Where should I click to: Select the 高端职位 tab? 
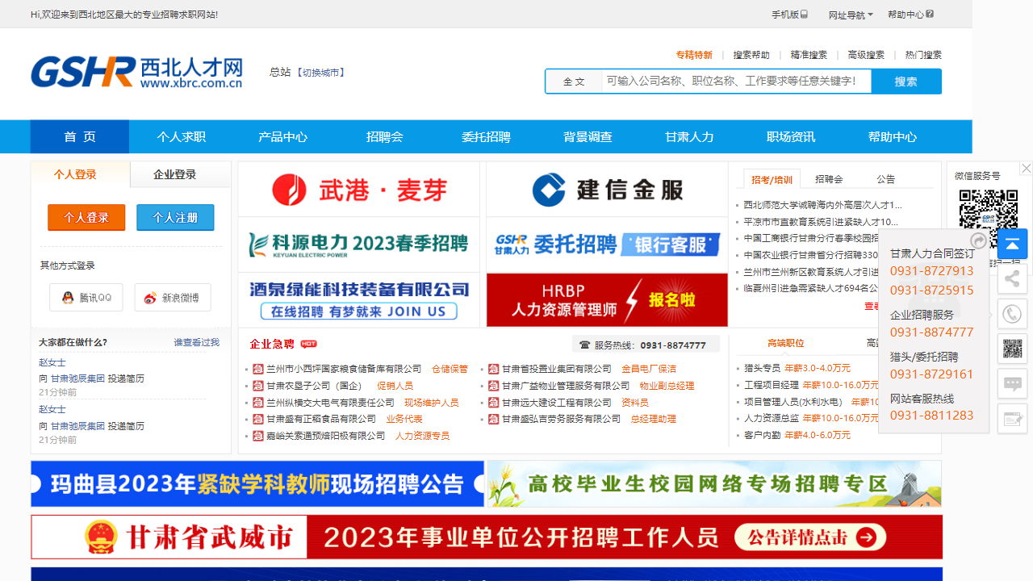coord(786,343)
